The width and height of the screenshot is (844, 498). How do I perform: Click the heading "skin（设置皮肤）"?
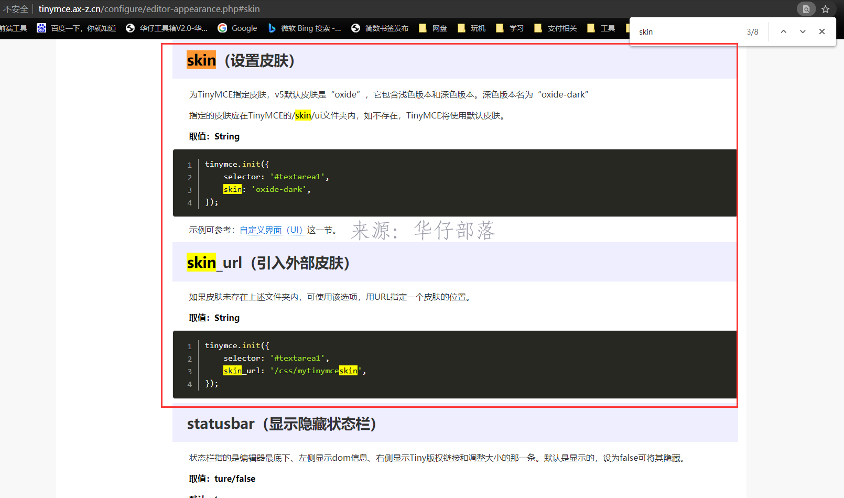point(241,60)
